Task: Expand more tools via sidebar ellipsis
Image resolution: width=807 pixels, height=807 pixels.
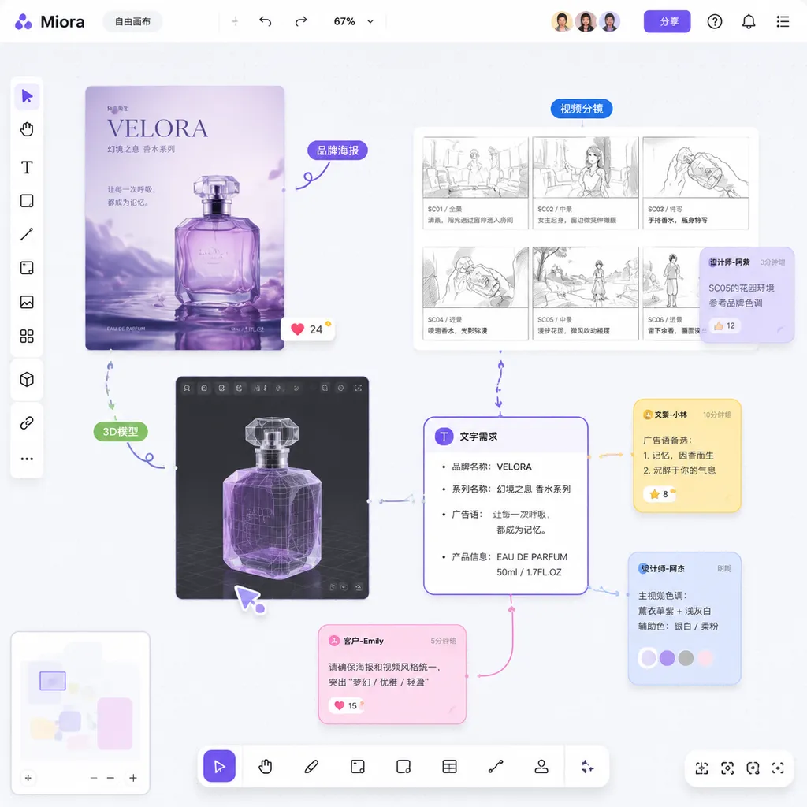Action: point(27,459)
